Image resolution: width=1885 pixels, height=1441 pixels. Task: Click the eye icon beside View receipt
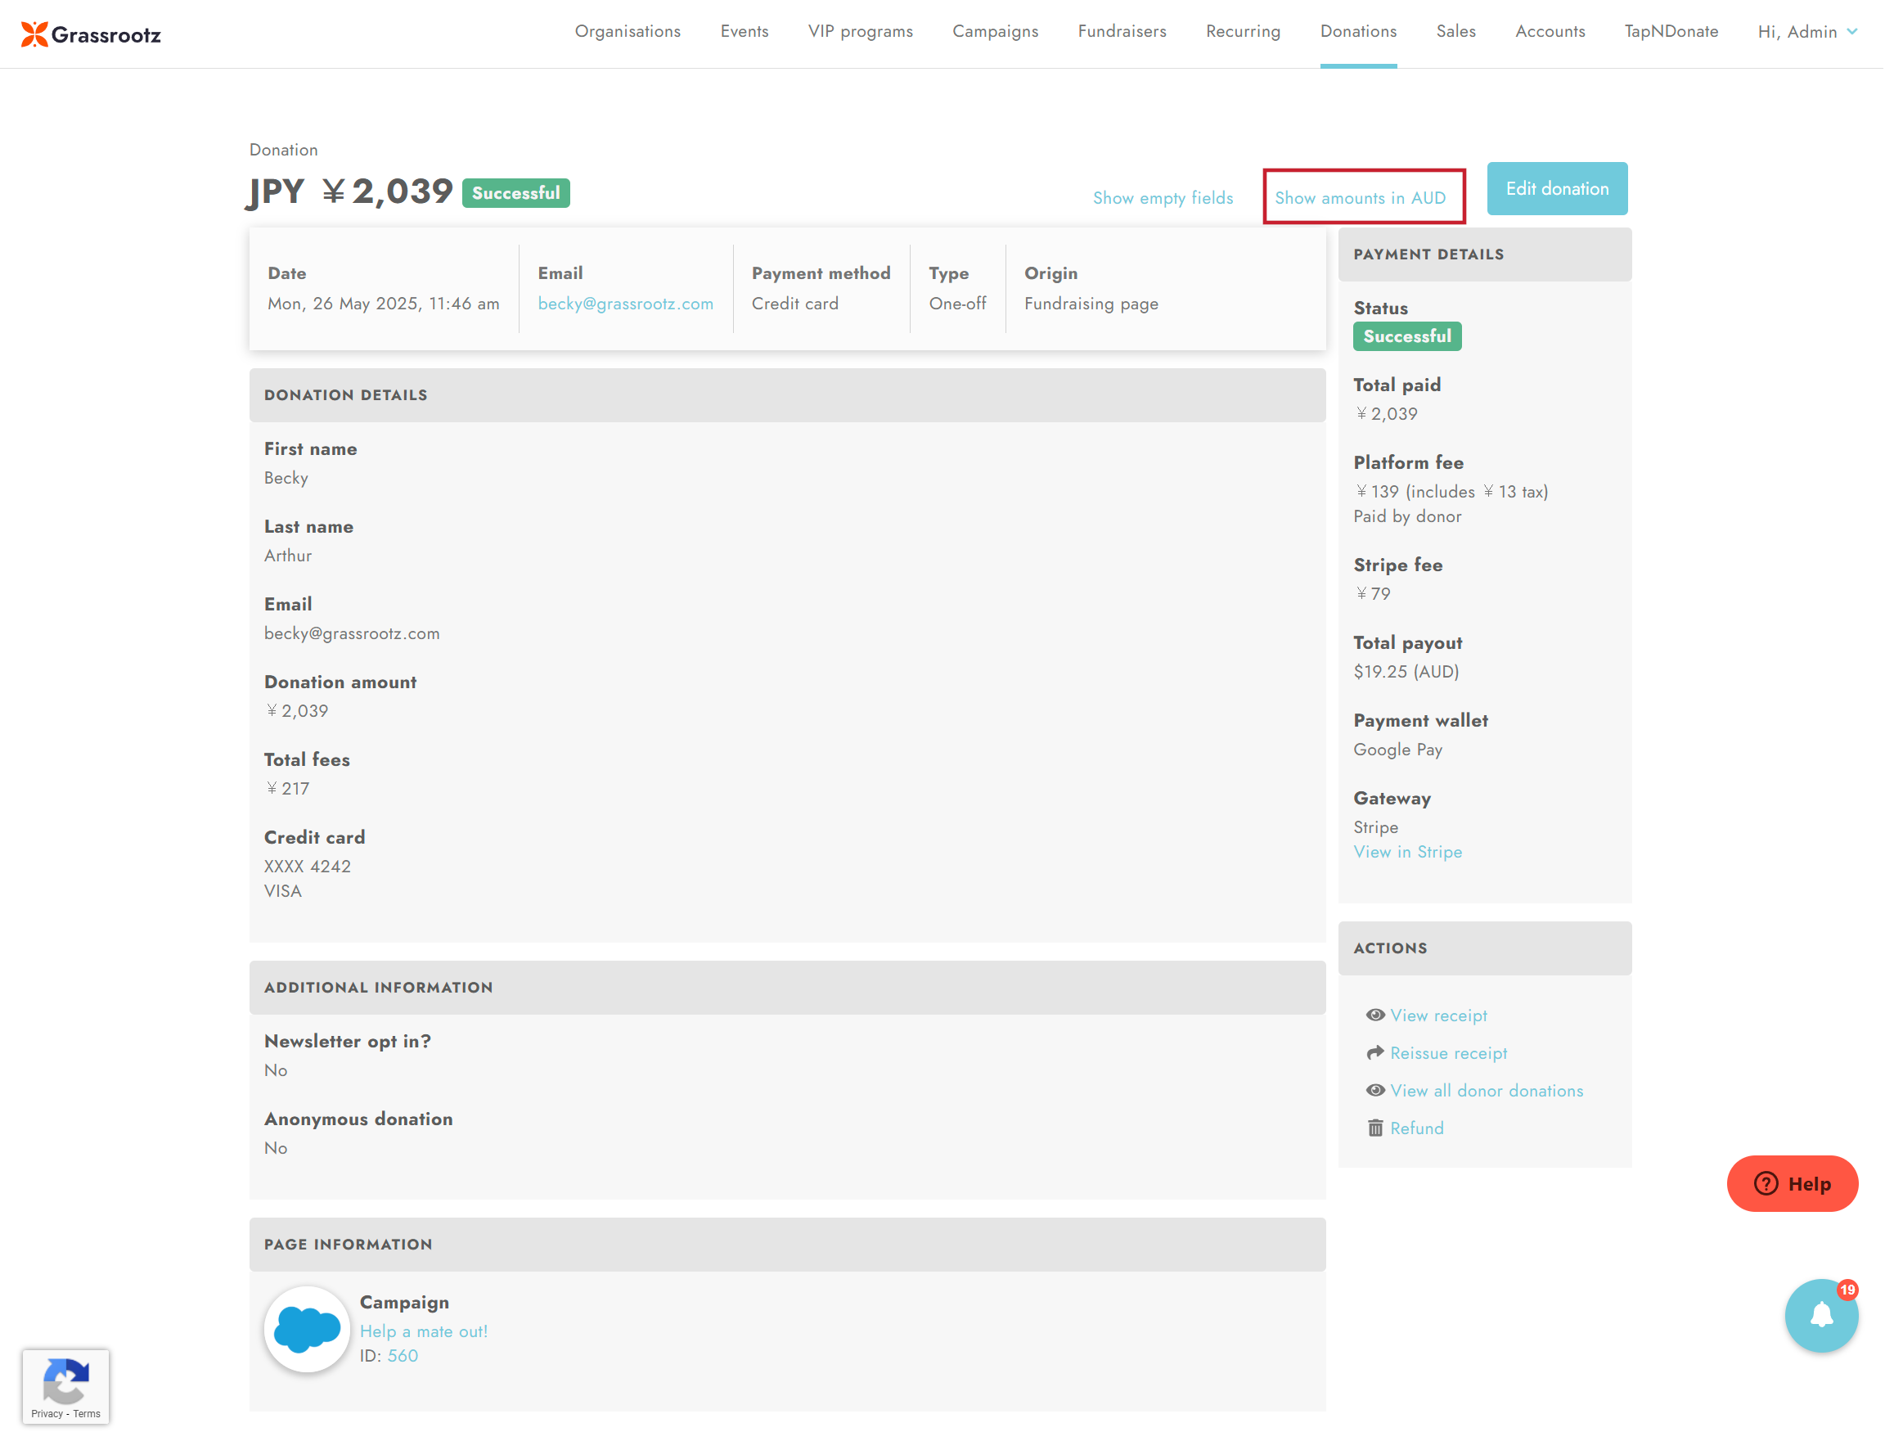click(1375, 1015)
